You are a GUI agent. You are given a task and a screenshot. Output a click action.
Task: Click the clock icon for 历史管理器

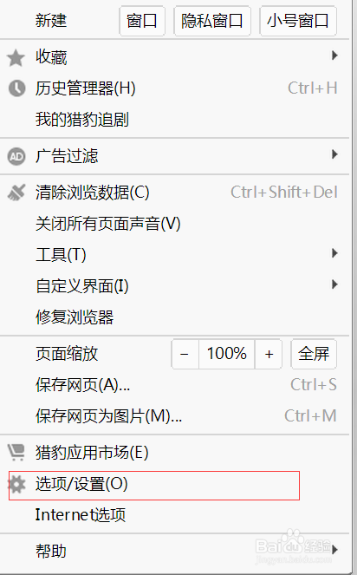click(16, 88)
